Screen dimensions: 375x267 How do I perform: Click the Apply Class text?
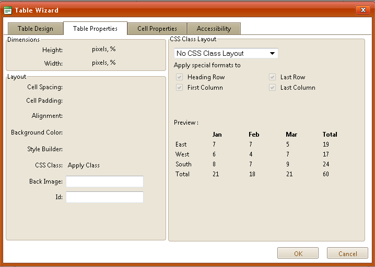click(x=84, y=165)
